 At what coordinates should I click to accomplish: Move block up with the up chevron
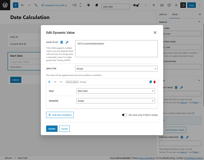(80, 4)
